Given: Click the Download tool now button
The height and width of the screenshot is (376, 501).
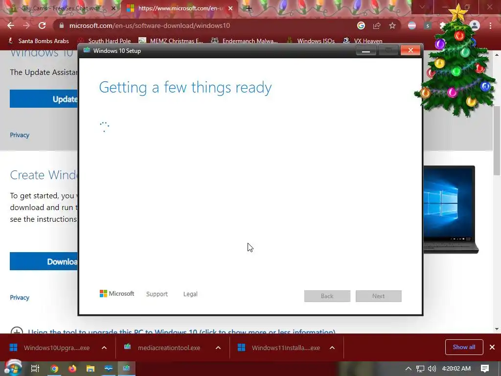Looking at the screenshot, I should (44, 261).
